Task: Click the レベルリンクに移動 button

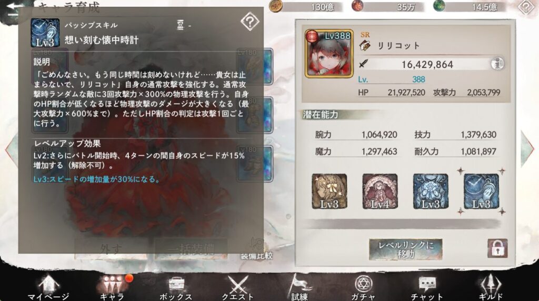Action: [406, 249]
